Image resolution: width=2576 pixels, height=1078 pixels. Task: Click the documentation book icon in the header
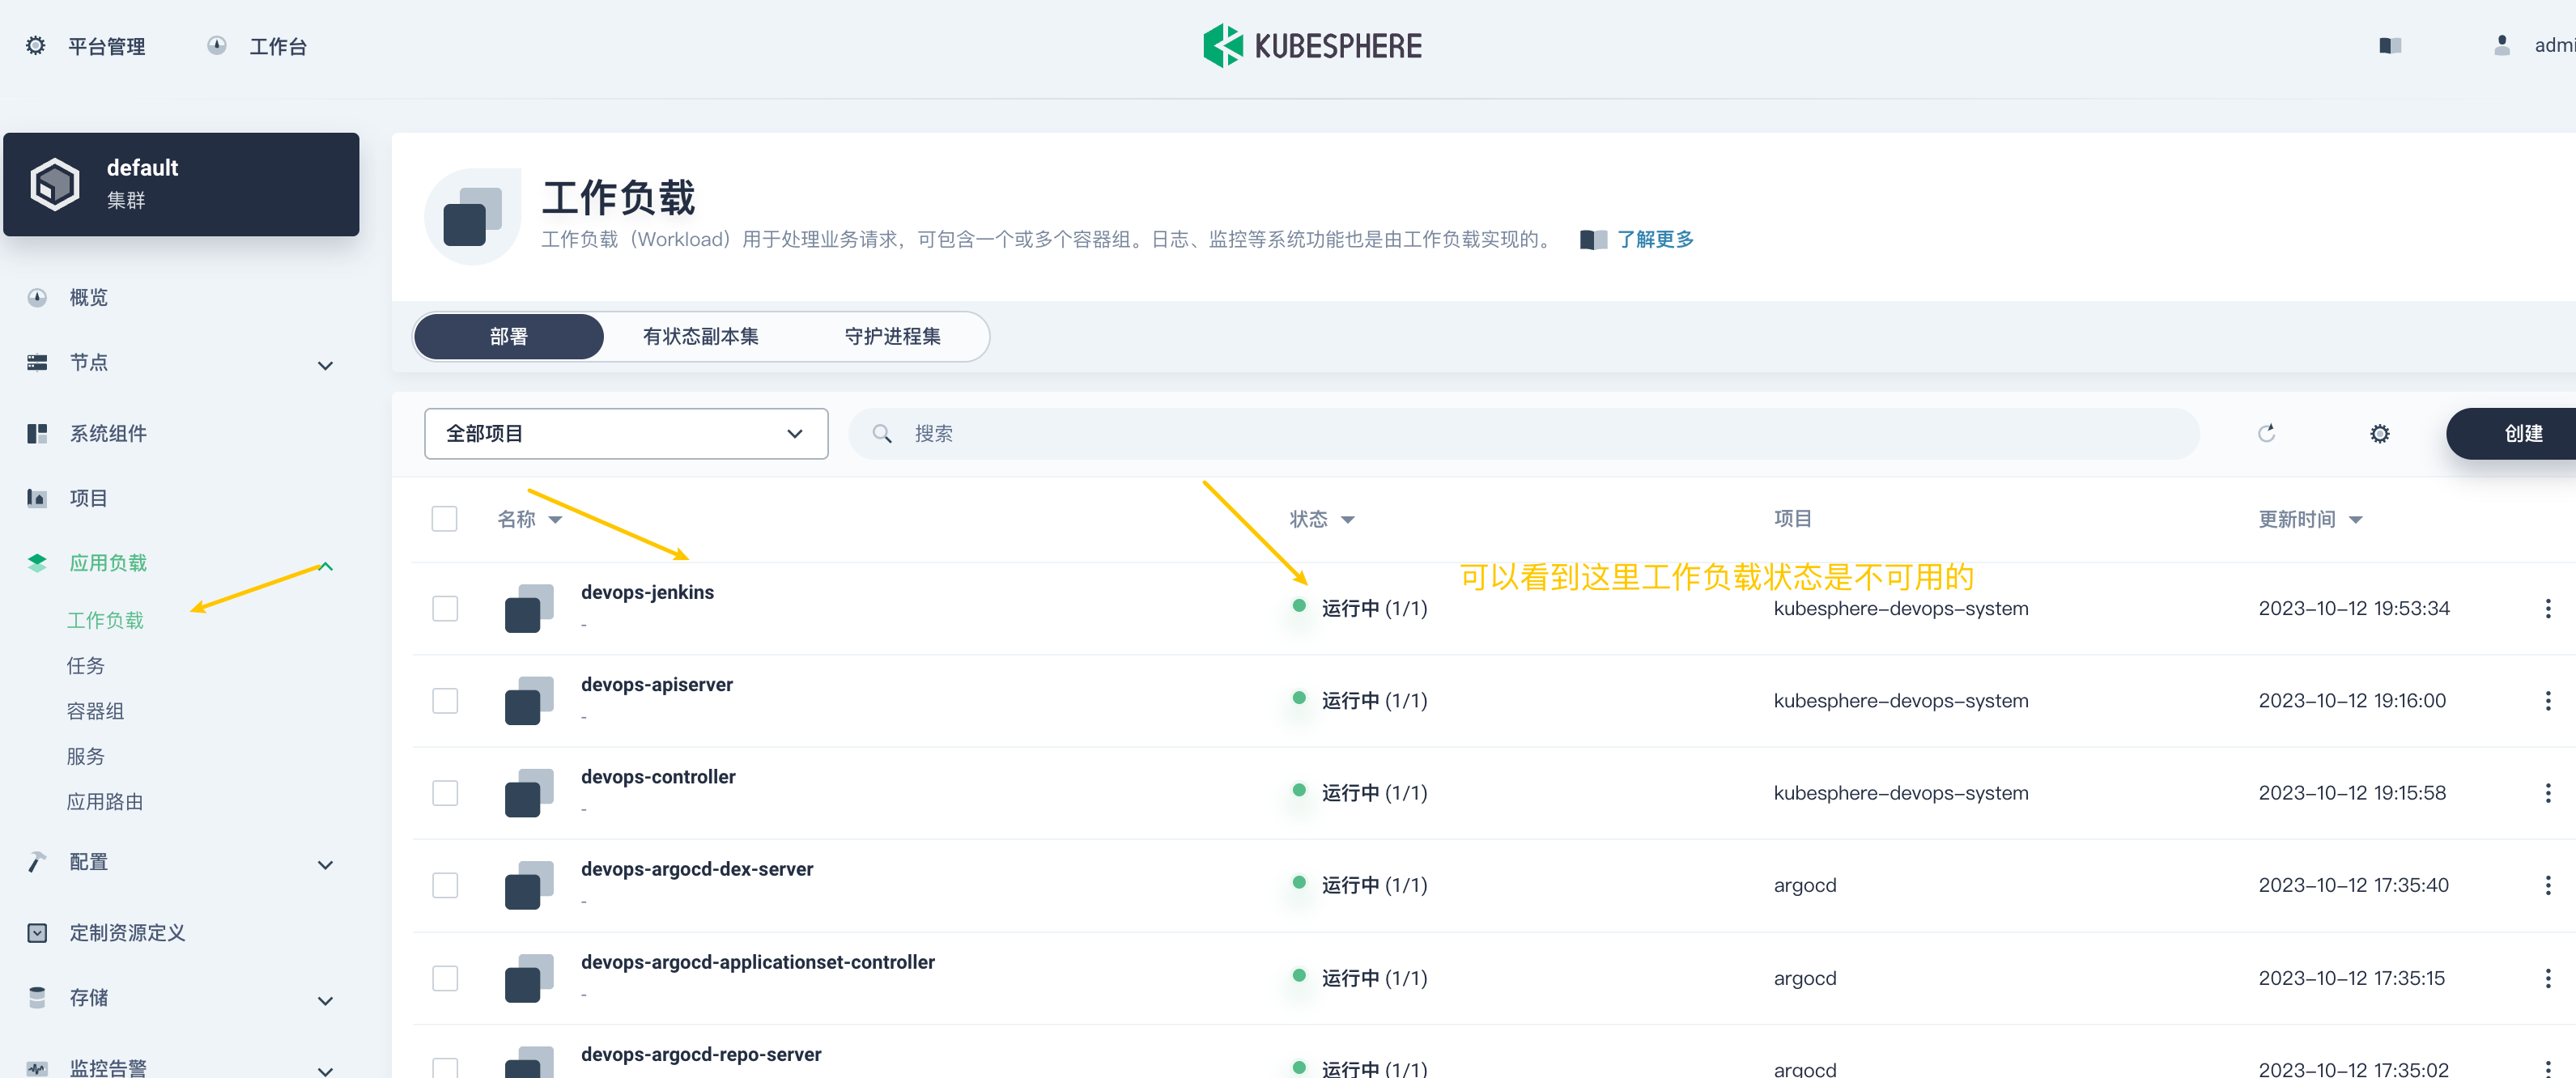click(2389, 46)
